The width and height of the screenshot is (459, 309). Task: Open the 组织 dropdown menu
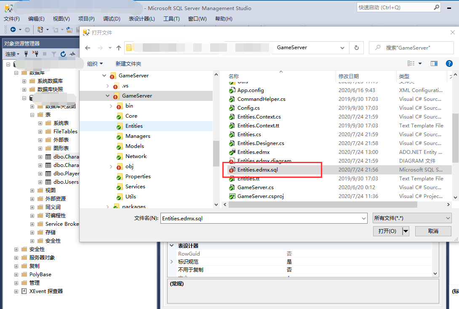(95, 63)
